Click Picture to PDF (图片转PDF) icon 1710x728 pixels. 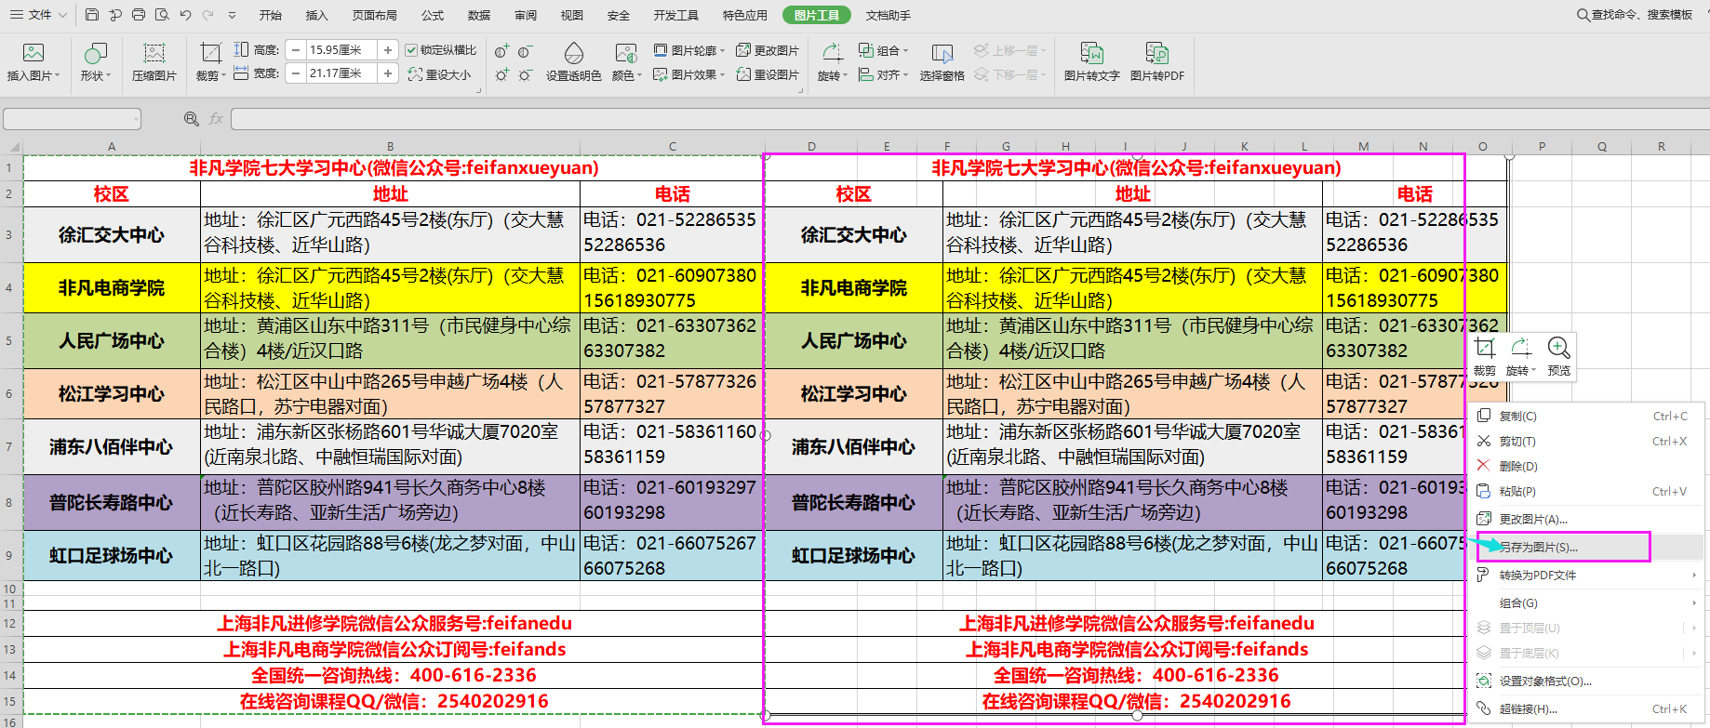1156,53
